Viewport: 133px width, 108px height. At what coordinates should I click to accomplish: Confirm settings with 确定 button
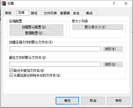pos(67,101)
